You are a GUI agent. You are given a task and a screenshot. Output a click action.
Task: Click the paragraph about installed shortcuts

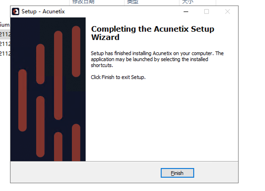157,59
